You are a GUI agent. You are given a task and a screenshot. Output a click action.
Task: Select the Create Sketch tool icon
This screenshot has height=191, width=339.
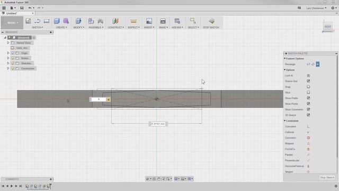pos(28,21)
